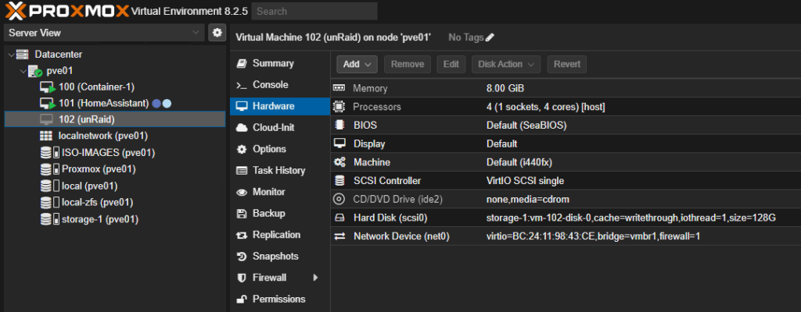The image size is (801, 312).
Task: Open the Server View gear settings
Action: (217, 33)
